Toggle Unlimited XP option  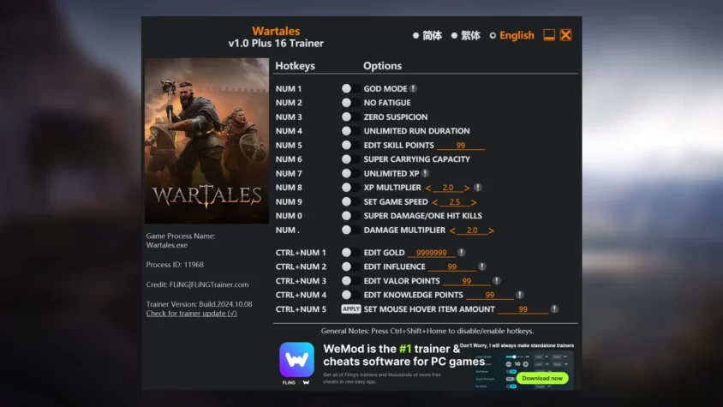click(x=350, y=173)
